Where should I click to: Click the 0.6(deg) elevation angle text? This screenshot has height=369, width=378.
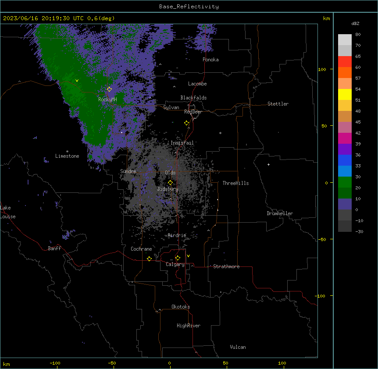click(x=101, y=18)
